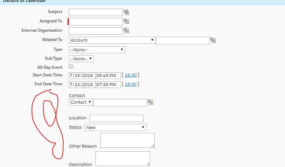Click the 18:30 link beside End Date Time
The height and width of the screenshot is (167, 285).
coord(131,84)
